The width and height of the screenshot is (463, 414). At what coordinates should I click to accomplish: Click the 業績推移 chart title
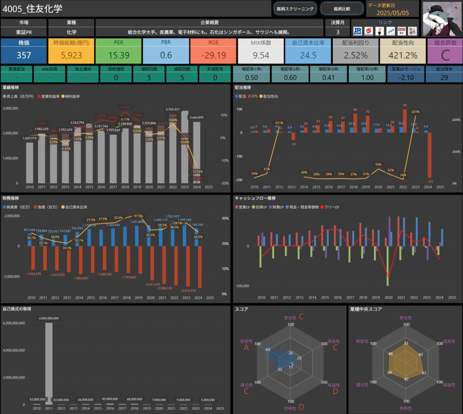(11, 88)
